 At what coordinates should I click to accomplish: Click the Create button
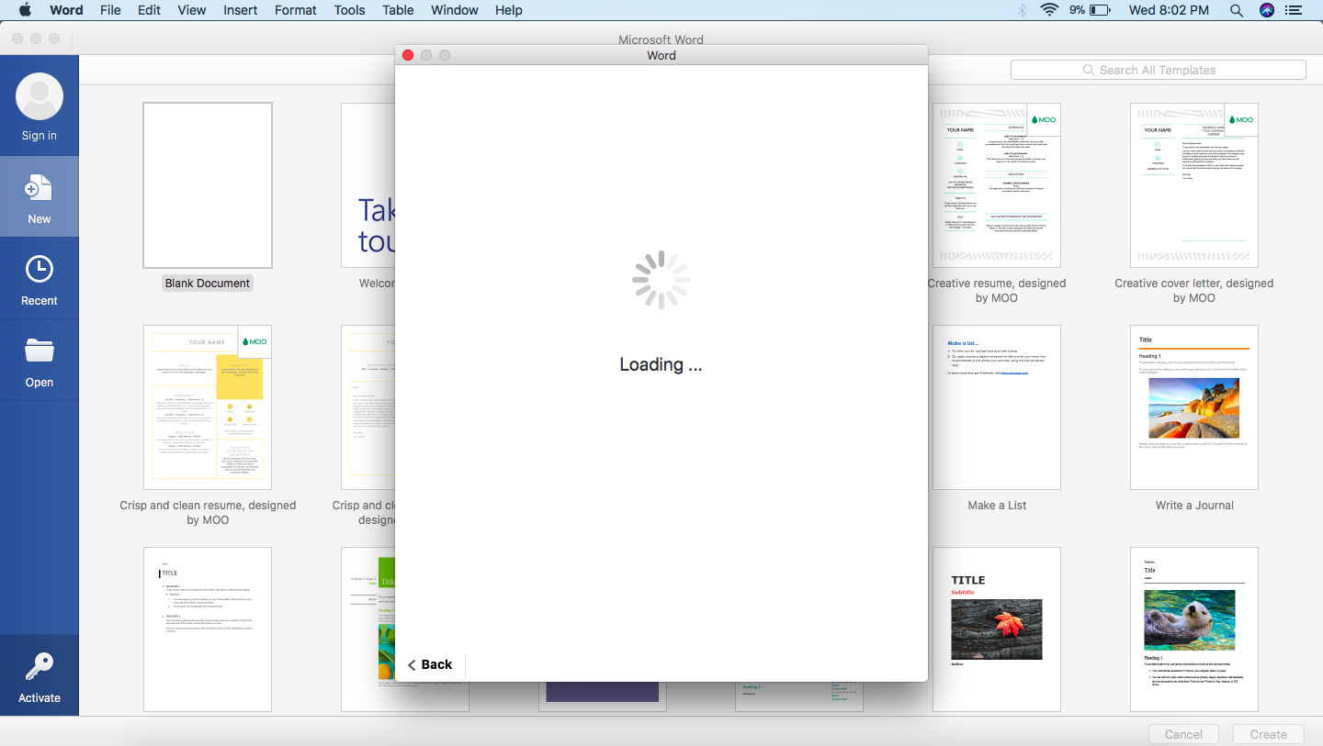coord(1268,734)
